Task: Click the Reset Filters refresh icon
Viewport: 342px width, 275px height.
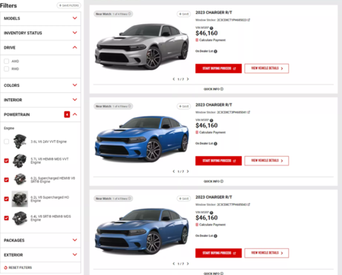Action: pos(5,267)
